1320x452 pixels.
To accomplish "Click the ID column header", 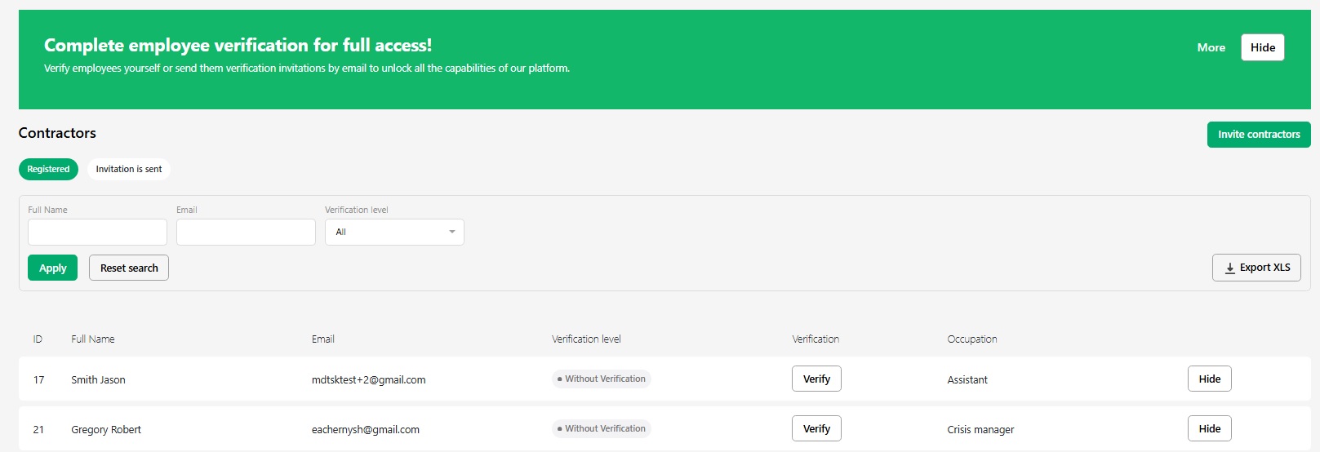I will pos(38,339).
